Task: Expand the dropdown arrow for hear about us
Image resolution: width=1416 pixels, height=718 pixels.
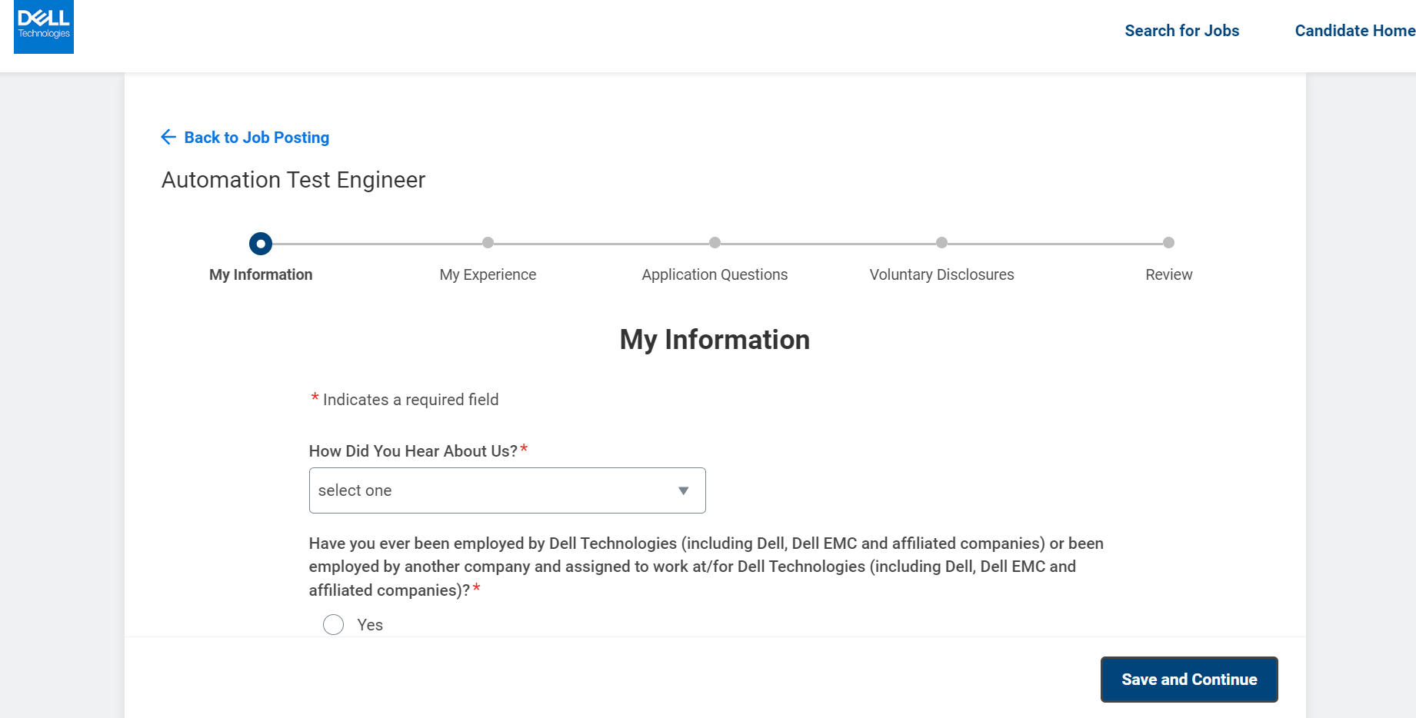Action: pyautogui.click(x=683, y=490)
